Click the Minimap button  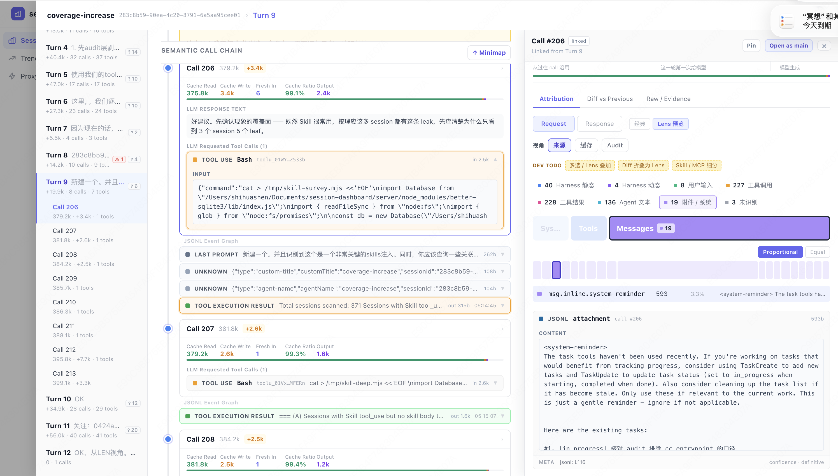point(489,53)
